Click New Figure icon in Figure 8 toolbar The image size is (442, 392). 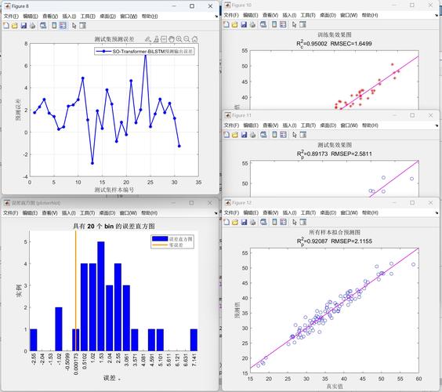[6, 26]
